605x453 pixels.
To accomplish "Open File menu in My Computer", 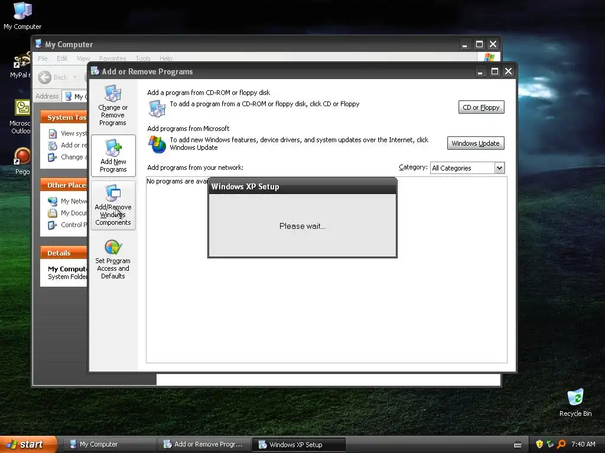I will (43, 58).
